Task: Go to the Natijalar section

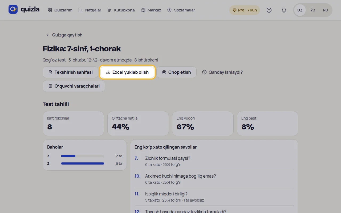Action: coord(90,10)
